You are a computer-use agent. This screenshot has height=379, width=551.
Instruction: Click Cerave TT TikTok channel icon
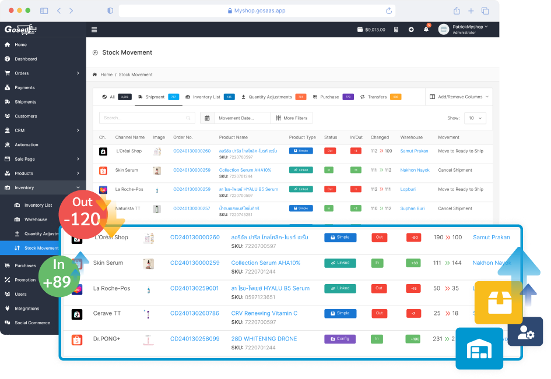77,314
